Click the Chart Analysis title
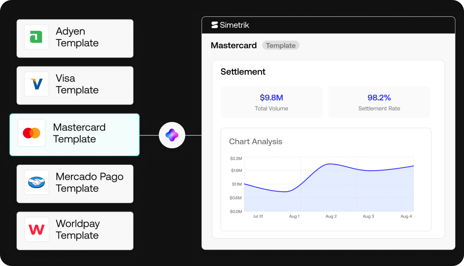 click(x=256, y=142)
